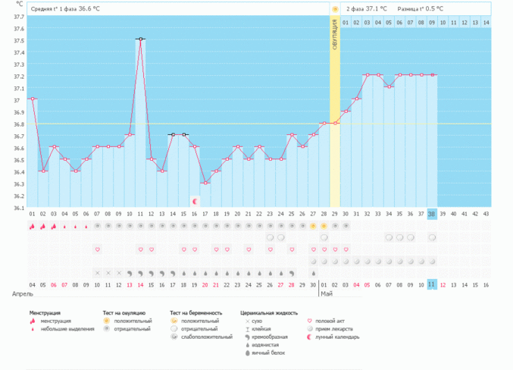This screenshot has height=370, width=513.
Task: Click the sun icon beside 2 фаза header
Action: (335, 9)
